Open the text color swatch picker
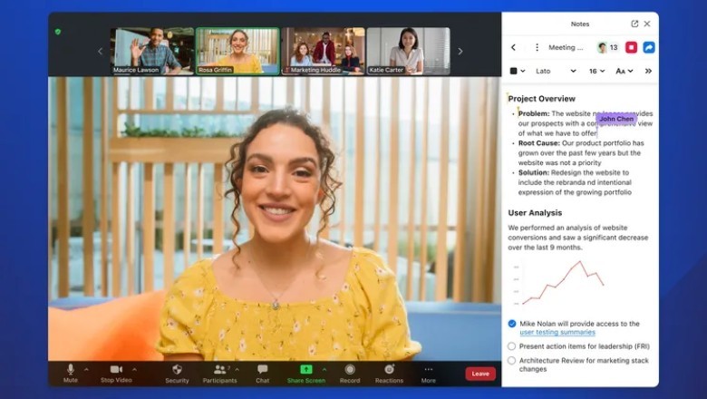 click(517, 71)
